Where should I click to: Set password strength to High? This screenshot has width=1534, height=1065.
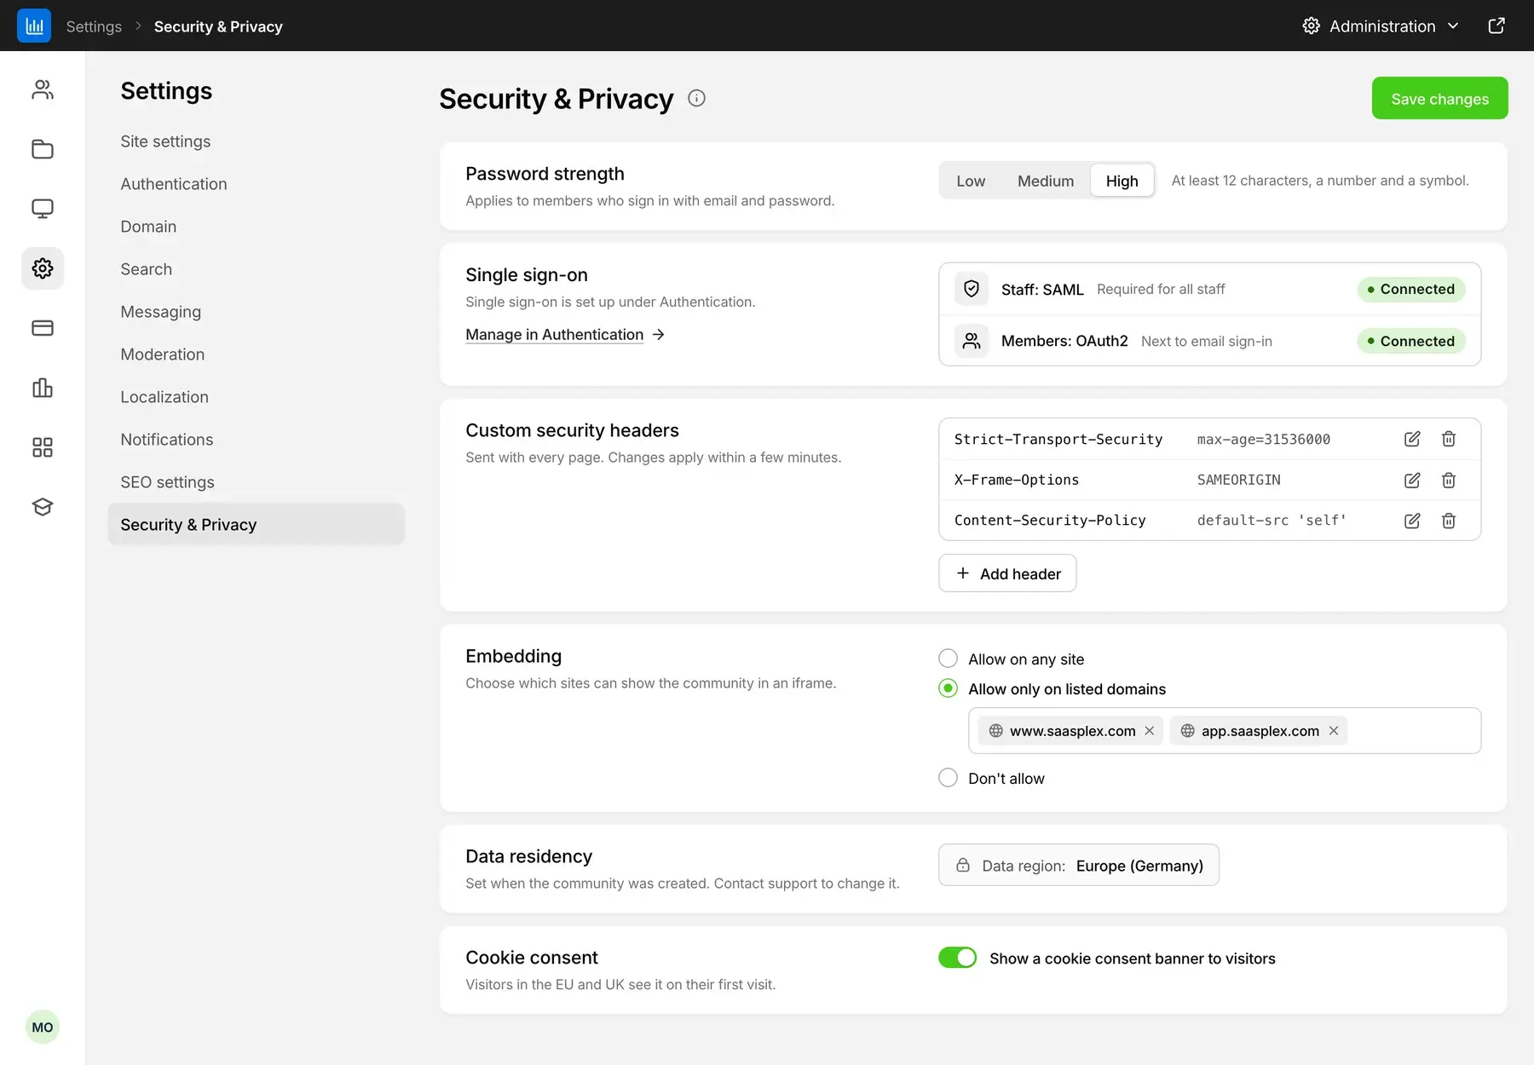[x=1122, y=181]
